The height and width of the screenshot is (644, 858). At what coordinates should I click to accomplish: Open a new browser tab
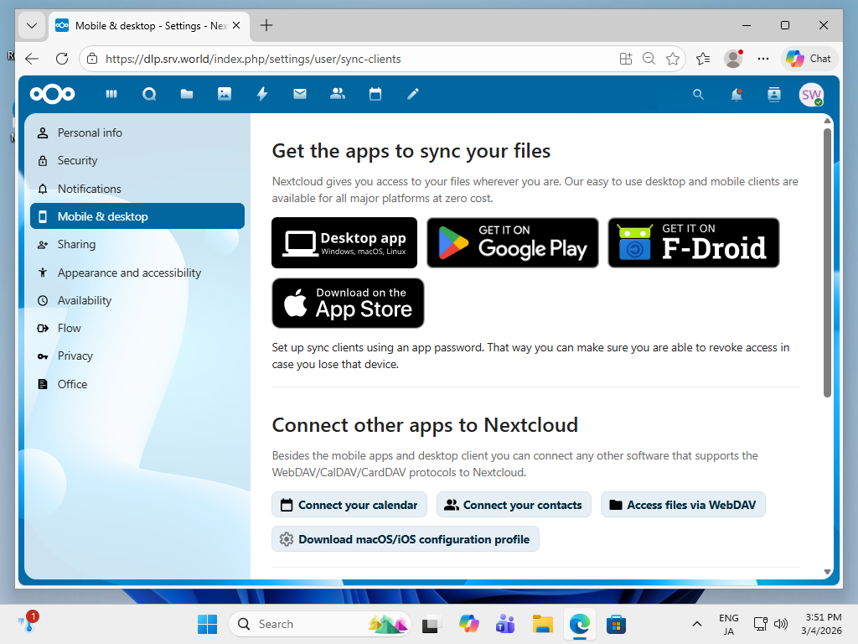(x=266, y=25)
